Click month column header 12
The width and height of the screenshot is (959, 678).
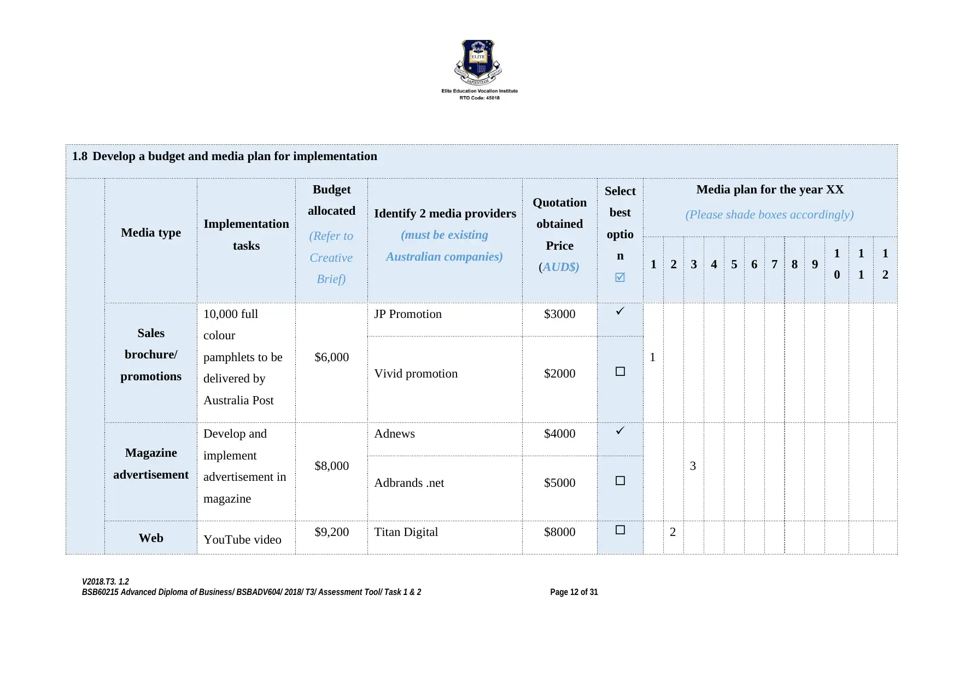click(885, 264)
